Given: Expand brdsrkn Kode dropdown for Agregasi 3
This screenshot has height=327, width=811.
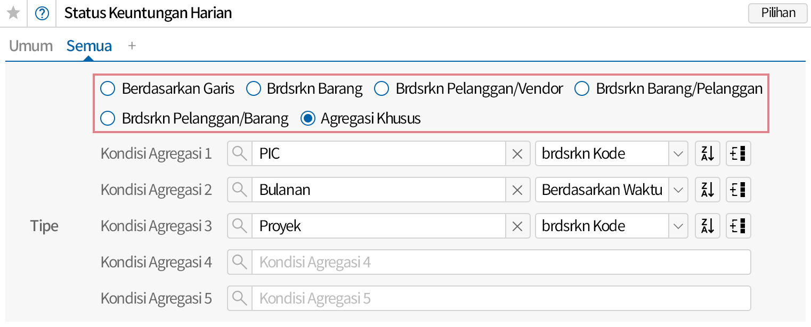Looking at the screenshot, I should pos(677,226).
